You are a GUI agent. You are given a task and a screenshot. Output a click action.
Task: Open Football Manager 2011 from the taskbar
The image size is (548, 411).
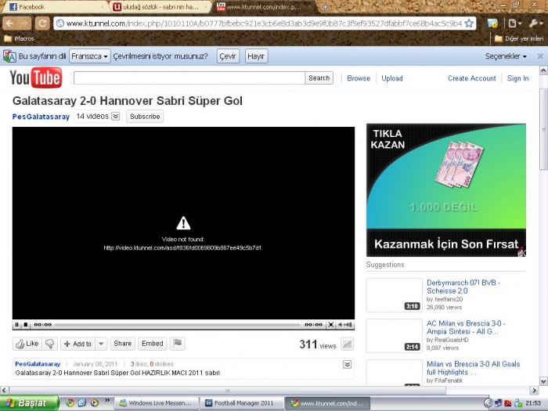pos(243,403)
